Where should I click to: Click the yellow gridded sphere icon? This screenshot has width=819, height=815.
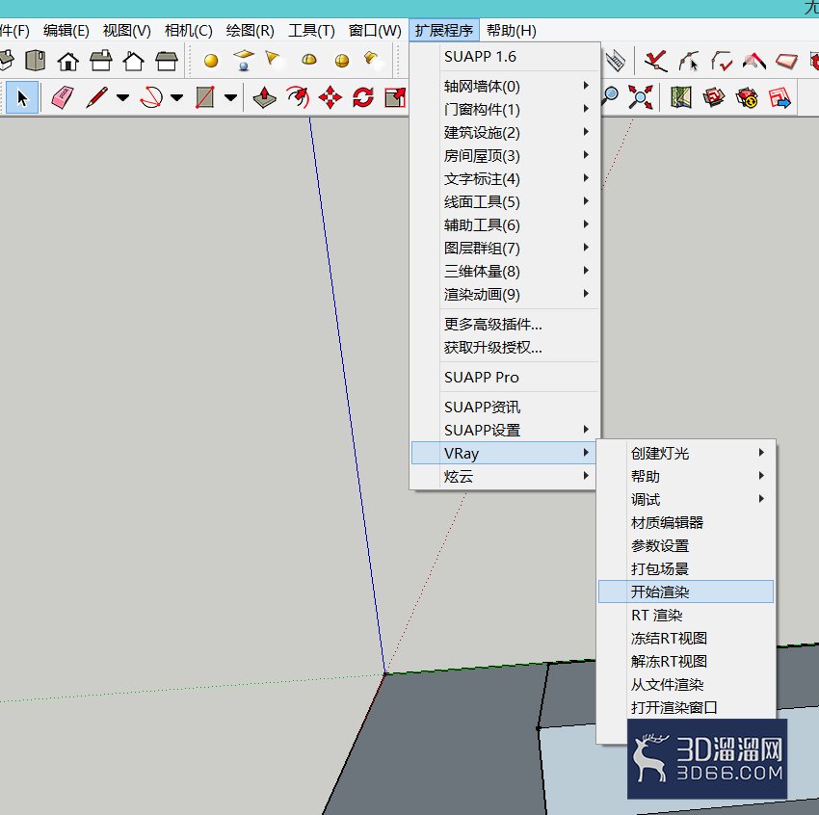click(x=342, y=61)
